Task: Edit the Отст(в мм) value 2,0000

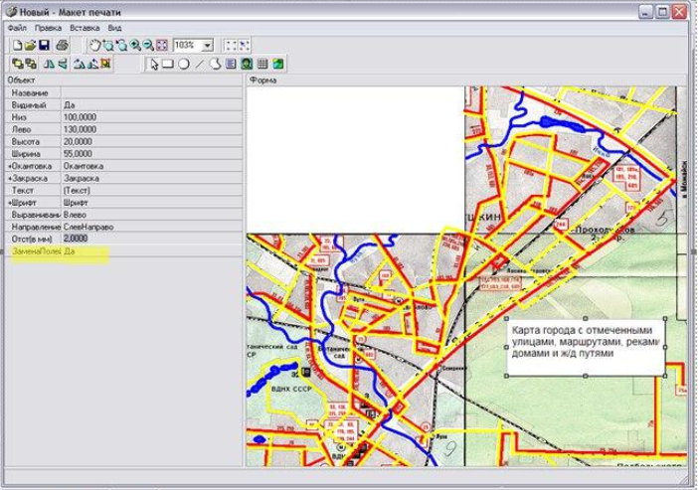Action: [x=152, y=239]
